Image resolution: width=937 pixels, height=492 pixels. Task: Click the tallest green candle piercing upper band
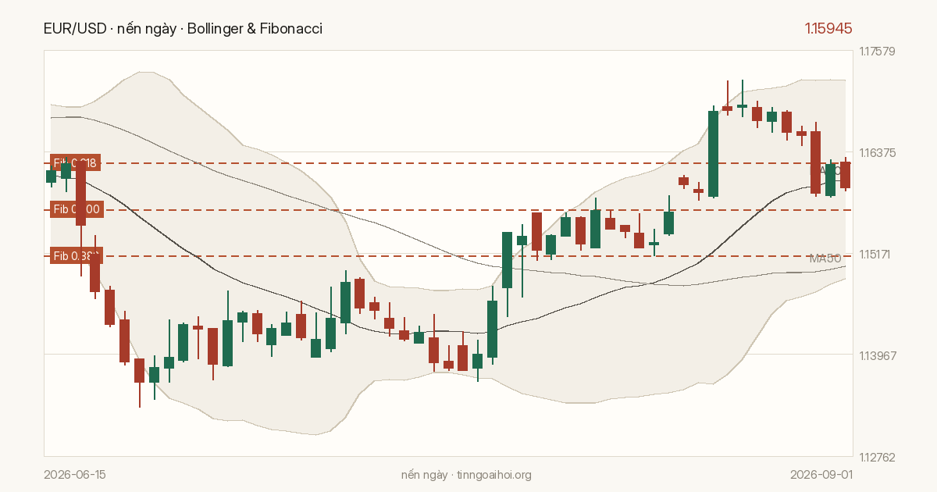(714, 153)
